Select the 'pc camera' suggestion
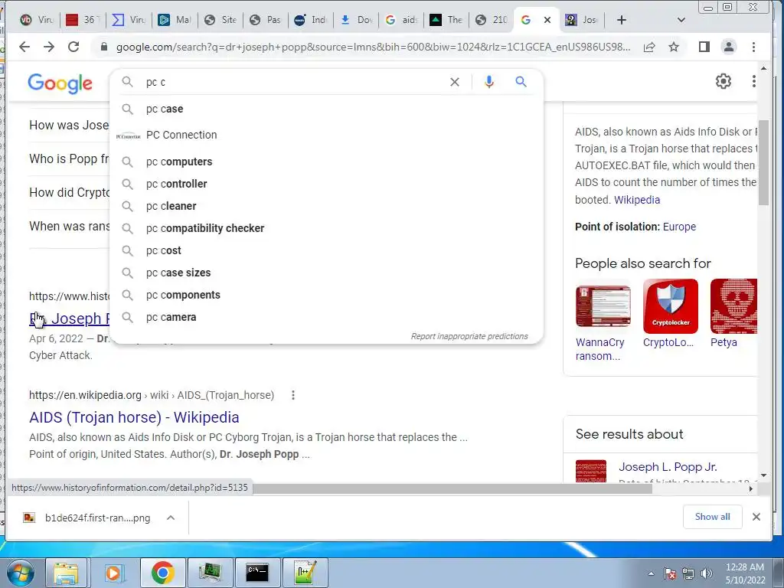The image size is (784, 588). [326, 318]
